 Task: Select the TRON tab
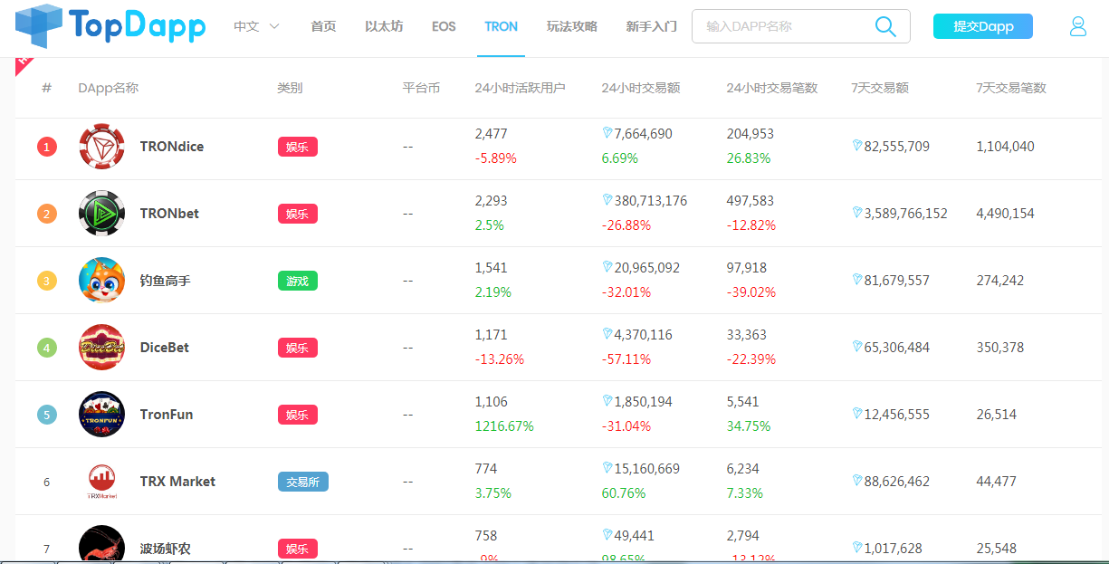tap(502, 26)
